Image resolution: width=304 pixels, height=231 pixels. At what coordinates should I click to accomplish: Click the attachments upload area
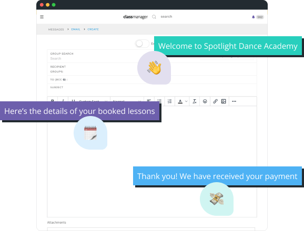151,229
